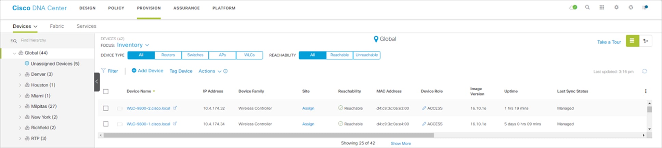Filter device type to Routers

point(168,55)
